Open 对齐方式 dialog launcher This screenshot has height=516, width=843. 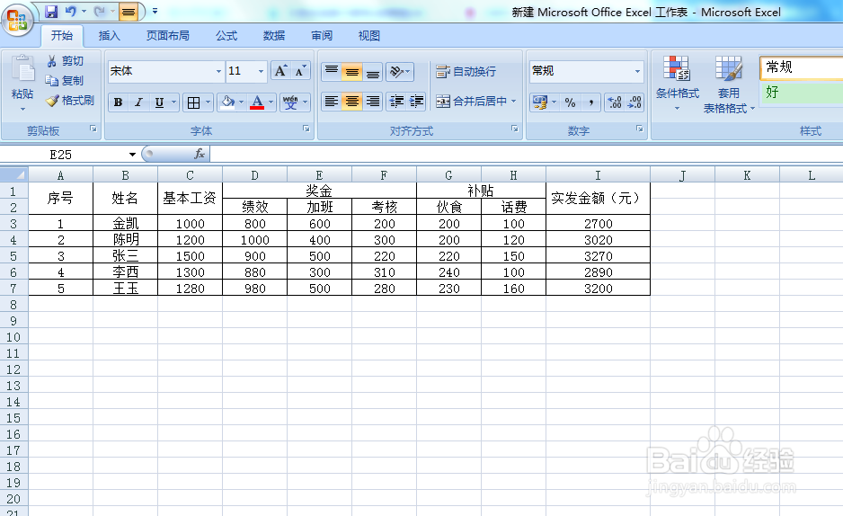pyautogui.click(x=514, y=129)
